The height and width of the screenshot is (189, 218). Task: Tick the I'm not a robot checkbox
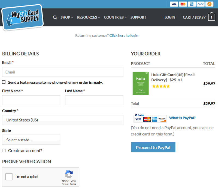[9, 177]
